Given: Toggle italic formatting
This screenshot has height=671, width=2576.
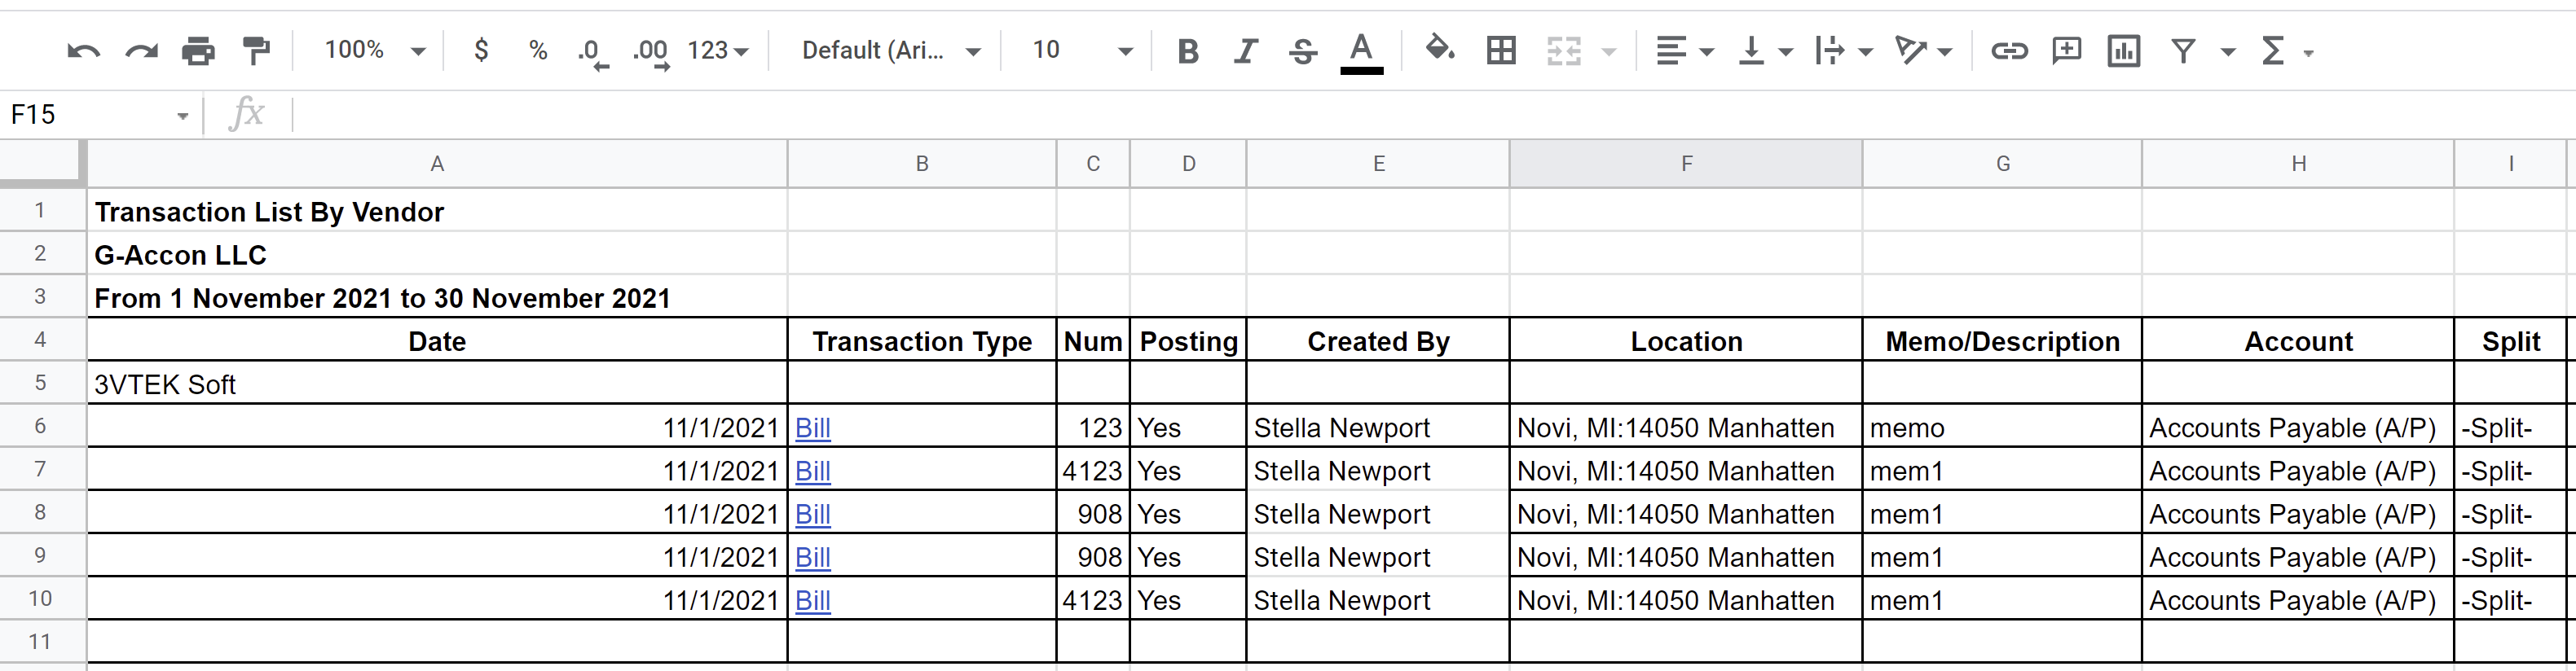Looking at the screenshot, I should [1245, 51].
